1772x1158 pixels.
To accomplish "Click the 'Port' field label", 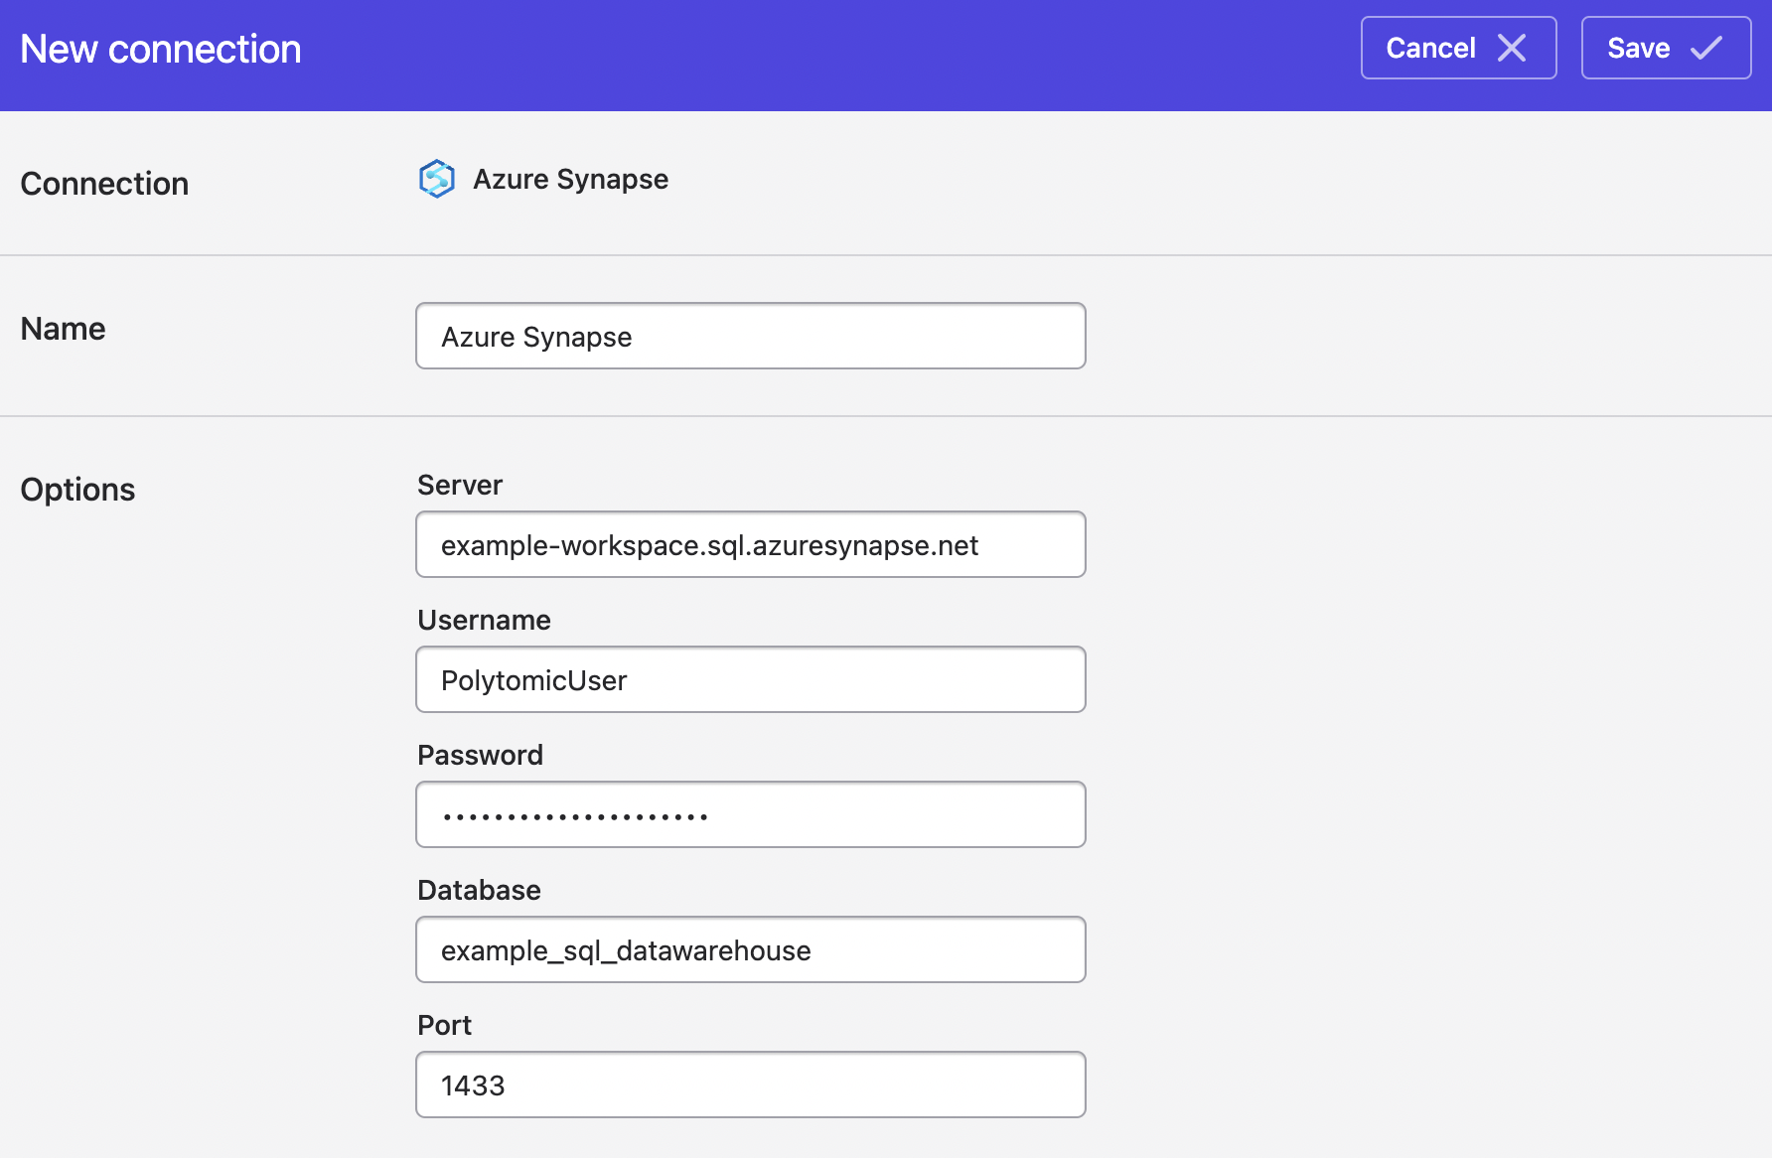I will tap(444, 1025).
